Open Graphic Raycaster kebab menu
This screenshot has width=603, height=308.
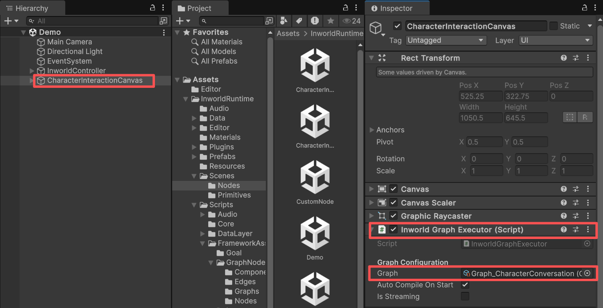pos(588,216)
